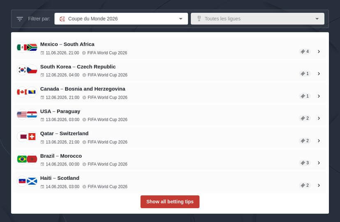Open the USA – Paraguay match link
340x222 pixels.
[x=60, y=111]
